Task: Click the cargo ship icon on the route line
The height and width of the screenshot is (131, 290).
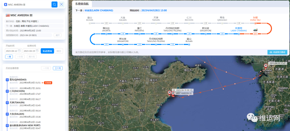Action: tap(256, 29)
